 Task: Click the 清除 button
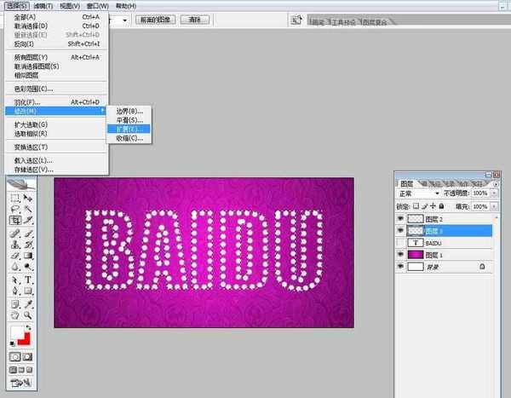(195, 20)
